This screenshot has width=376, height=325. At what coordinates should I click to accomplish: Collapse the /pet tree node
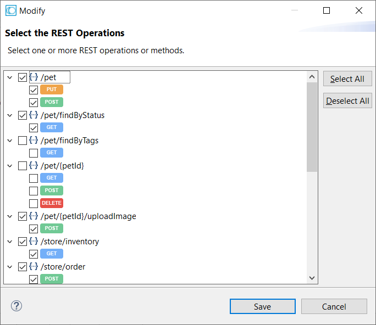click(10, 77)
